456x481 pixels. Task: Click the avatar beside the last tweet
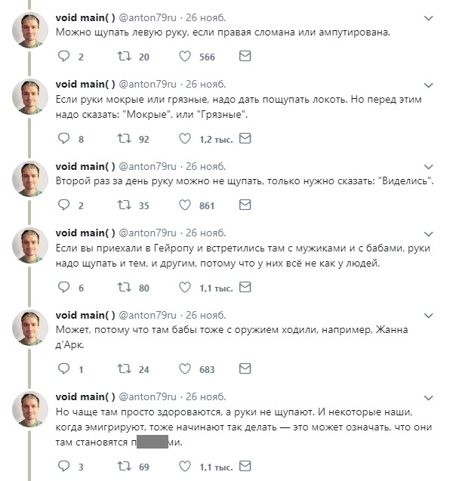pyautogui.click(x=30, y=409)
